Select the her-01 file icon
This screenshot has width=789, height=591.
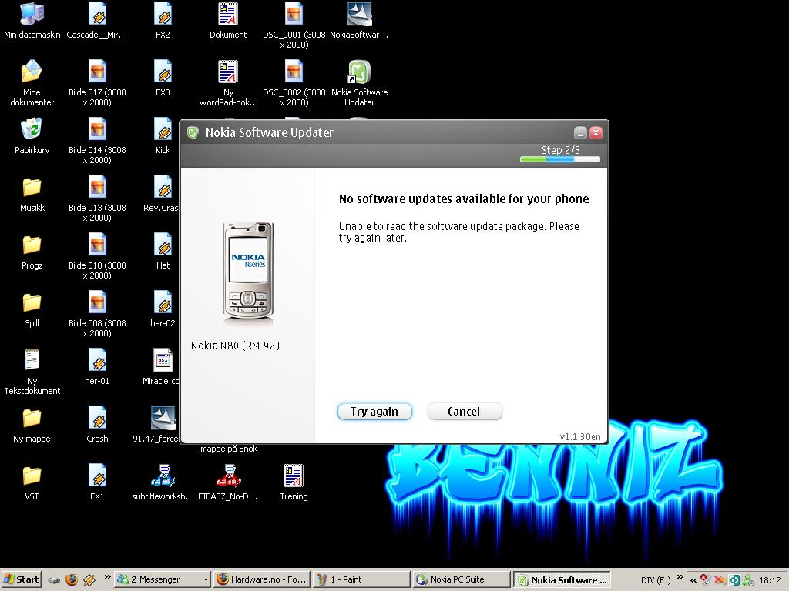97,367
